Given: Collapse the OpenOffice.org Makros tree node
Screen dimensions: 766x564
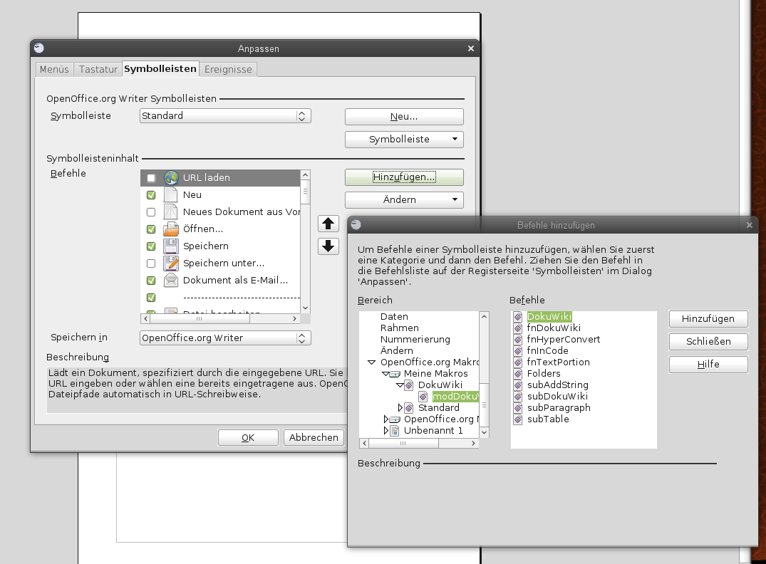Looking at the screenshot, I should [x=371, y=362].
